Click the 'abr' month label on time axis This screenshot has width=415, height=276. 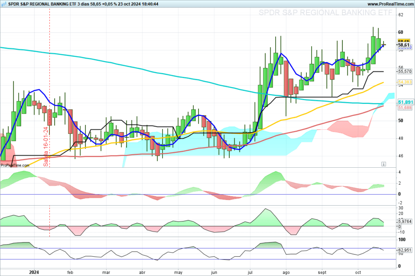click(x=142, y=272)
